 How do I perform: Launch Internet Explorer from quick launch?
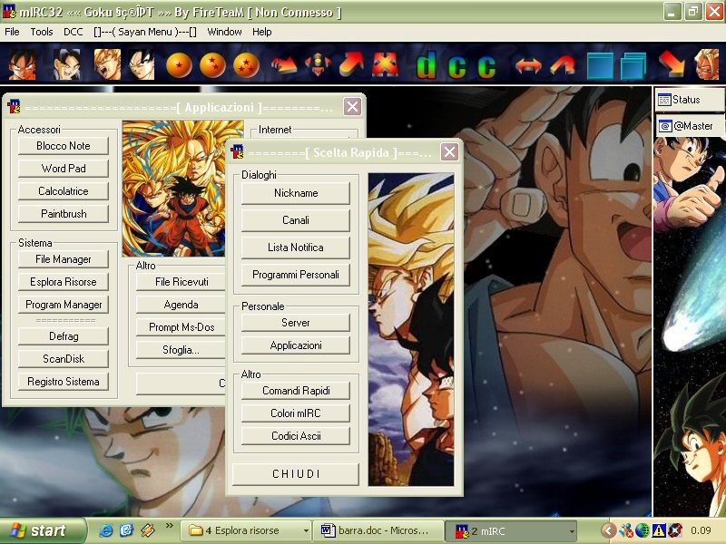tap(106, 530)
